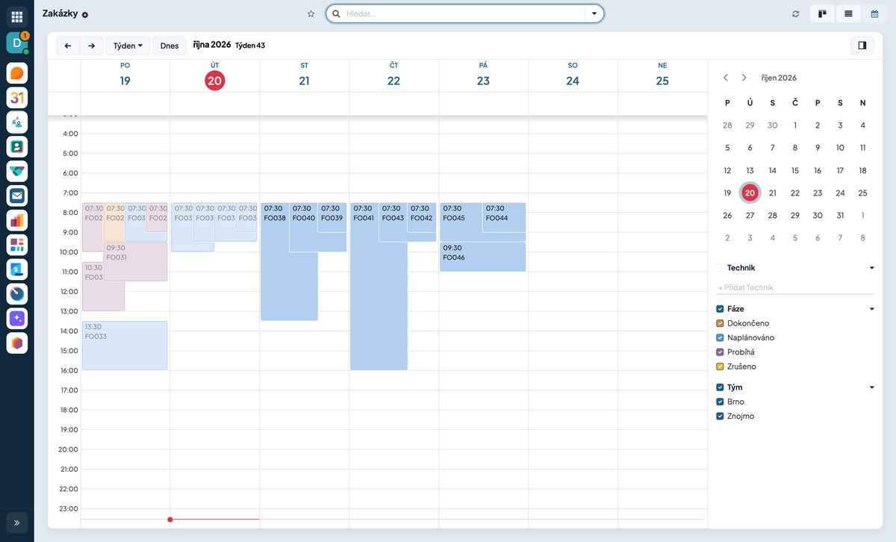This screenshot has height=542, width=896.
Task: Uncheck the Brno team filter
Action: click(720, 402)
